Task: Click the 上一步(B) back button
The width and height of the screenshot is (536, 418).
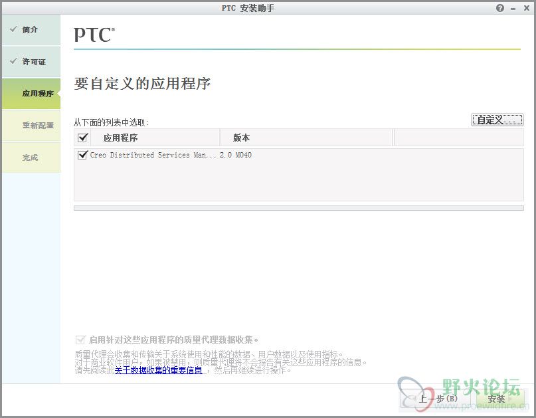Action: click(436, 399)
